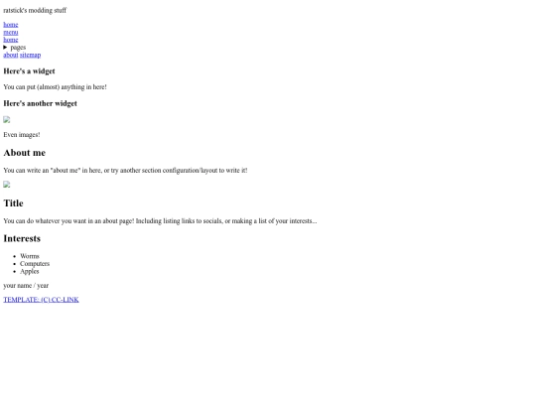The width and height of the screenshot is (536, 402).
Task: Select the 'Here's another widget' heading
Action: pos(40,103)
